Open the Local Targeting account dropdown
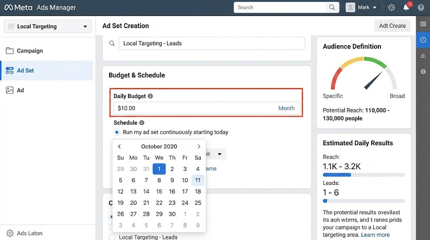Viewport: 430px width, 240px height. click(48, 26)
